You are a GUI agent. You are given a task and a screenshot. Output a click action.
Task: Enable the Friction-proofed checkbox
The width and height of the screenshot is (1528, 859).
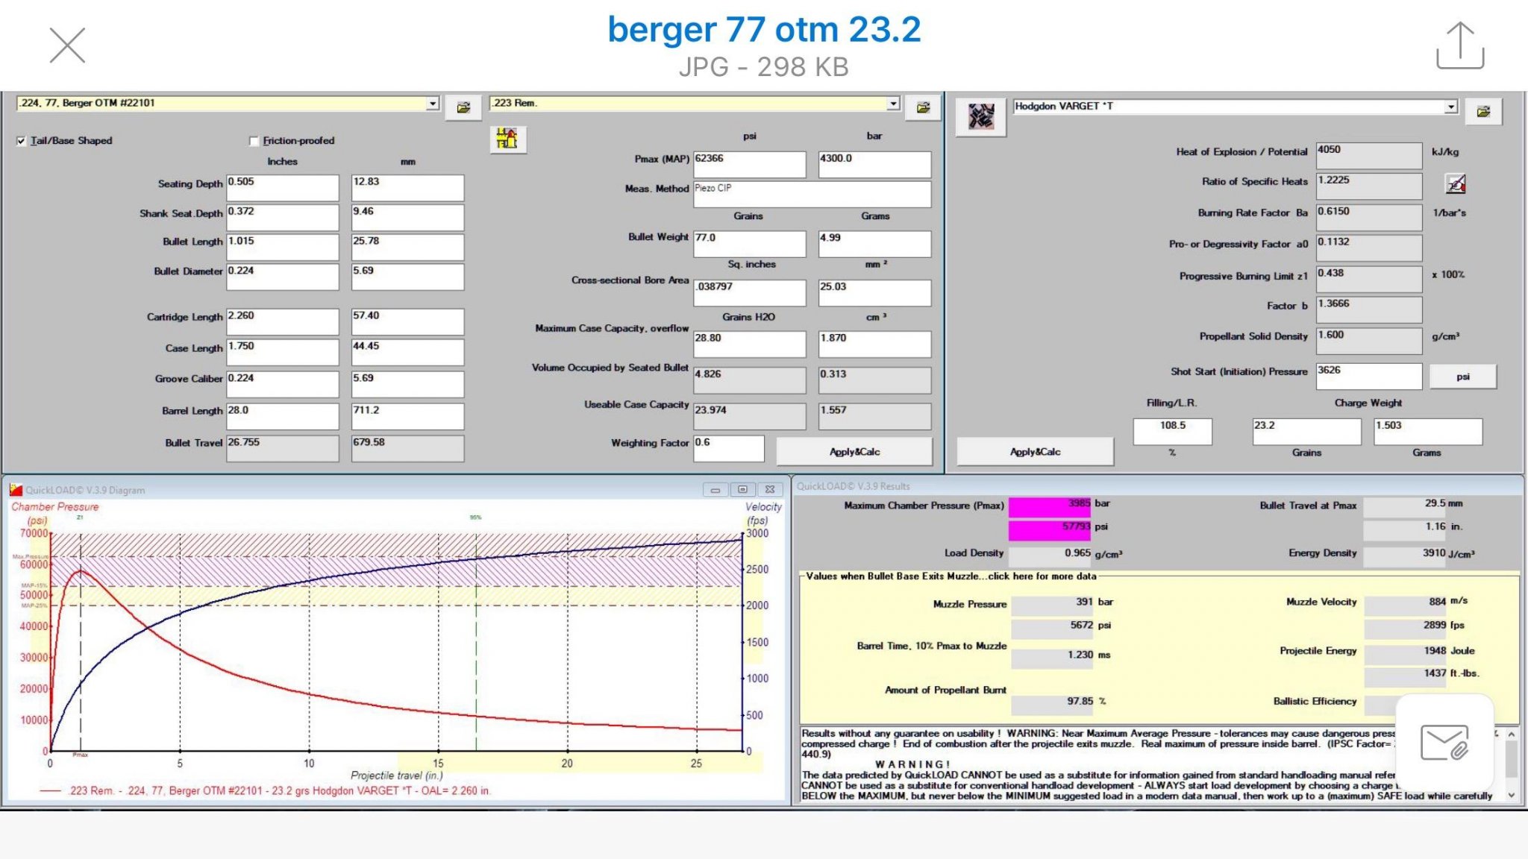tap(254, 141)
